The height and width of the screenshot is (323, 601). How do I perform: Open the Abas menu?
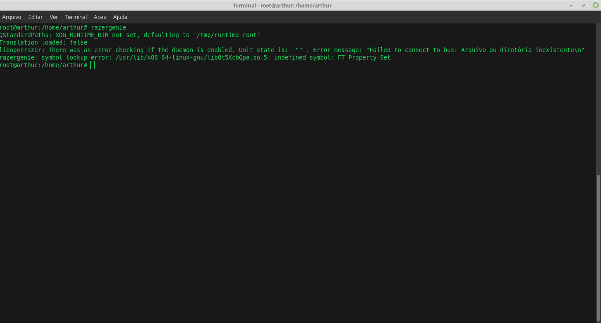point(100,17)
